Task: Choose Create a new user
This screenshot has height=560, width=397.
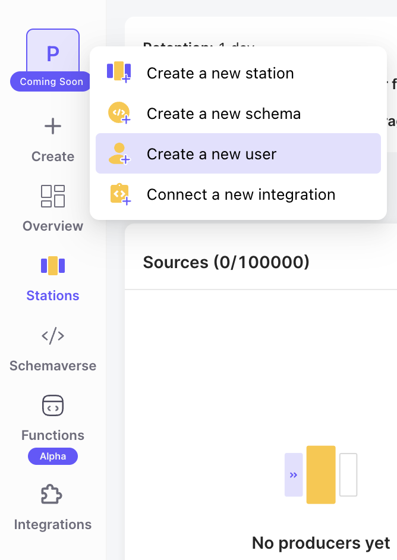Action: click(x=238, y=153)
